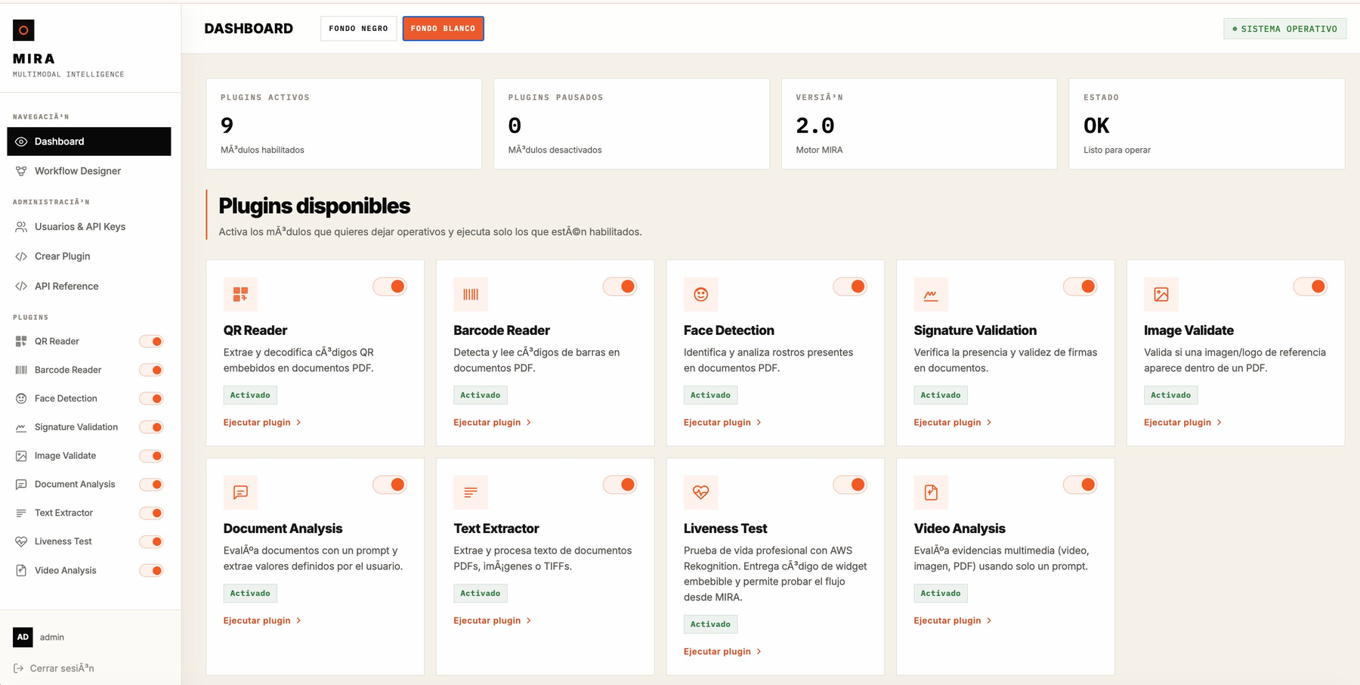Click the QR Reader icon in sidebar

point(21,342)
